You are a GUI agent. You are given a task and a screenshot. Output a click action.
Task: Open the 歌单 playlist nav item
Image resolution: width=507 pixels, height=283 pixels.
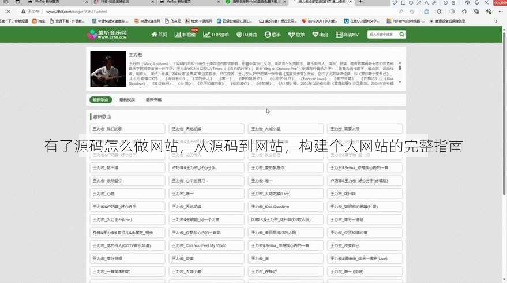296,34
